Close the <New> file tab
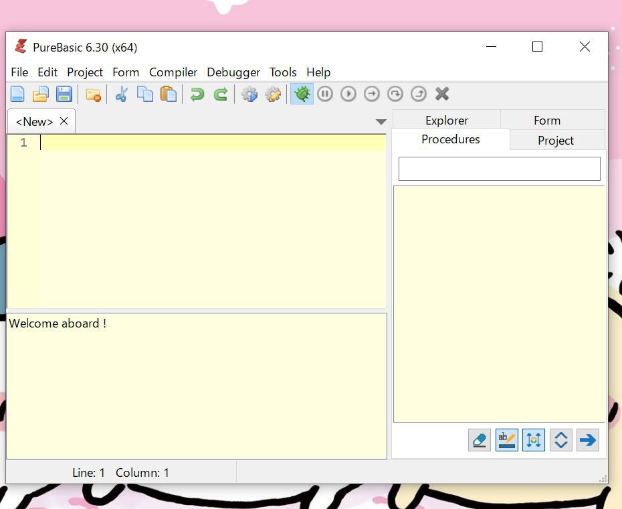 (64, 121)
